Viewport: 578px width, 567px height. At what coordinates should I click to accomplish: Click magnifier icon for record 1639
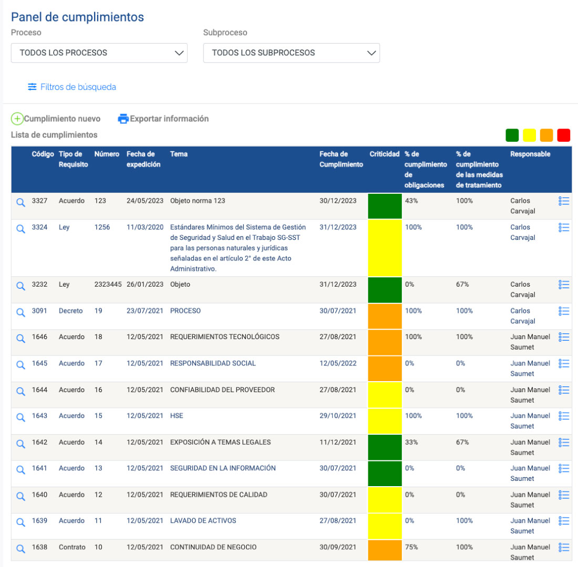point(20,522)
